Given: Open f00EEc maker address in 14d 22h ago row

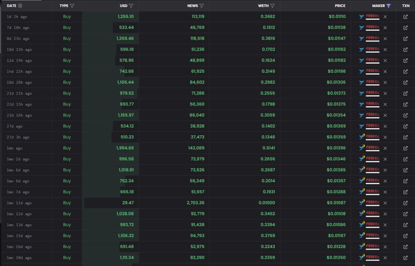Looking at the screenshot, I should pos(372,71).
